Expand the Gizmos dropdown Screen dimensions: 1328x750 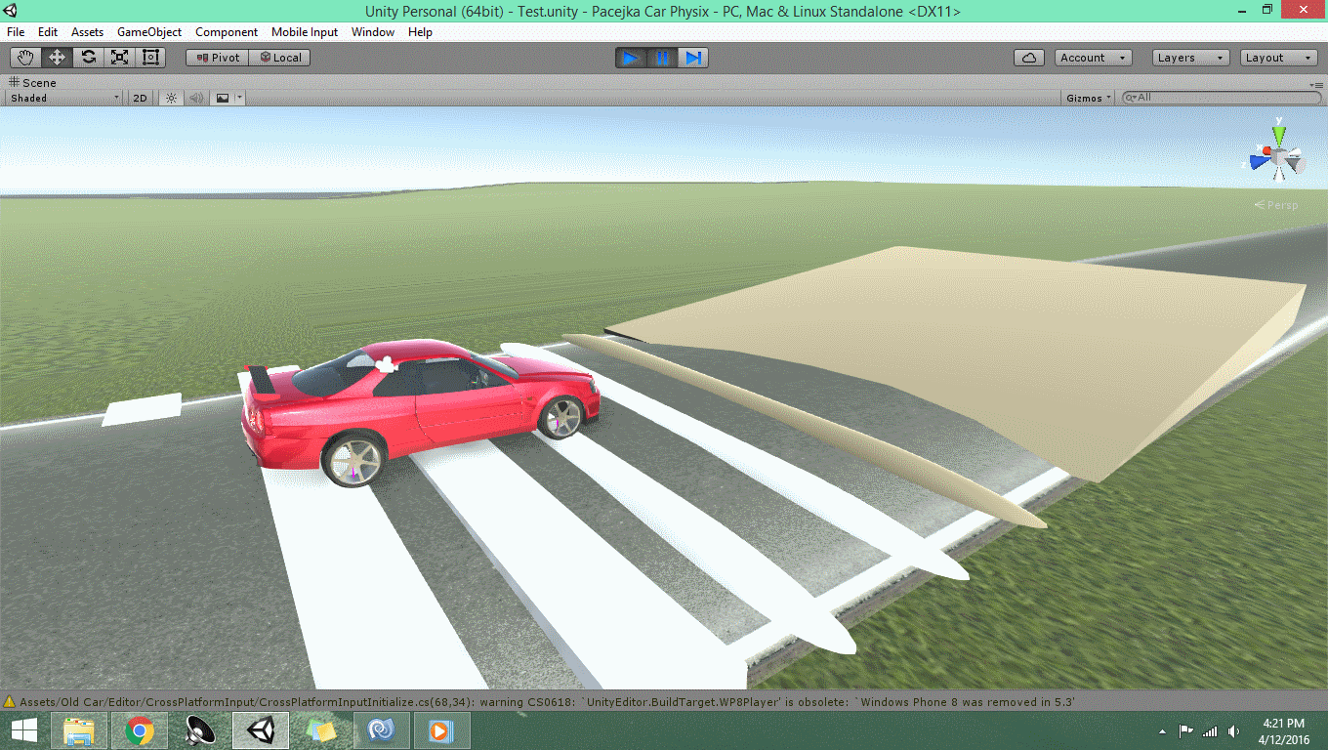click(x=1089, y=98)
